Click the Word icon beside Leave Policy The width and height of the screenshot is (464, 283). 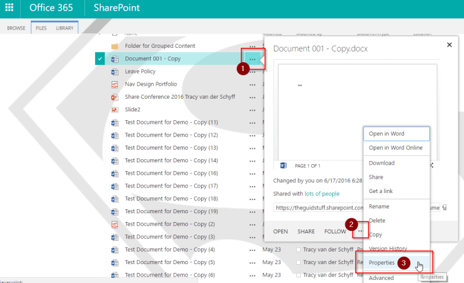coord(115,72)
